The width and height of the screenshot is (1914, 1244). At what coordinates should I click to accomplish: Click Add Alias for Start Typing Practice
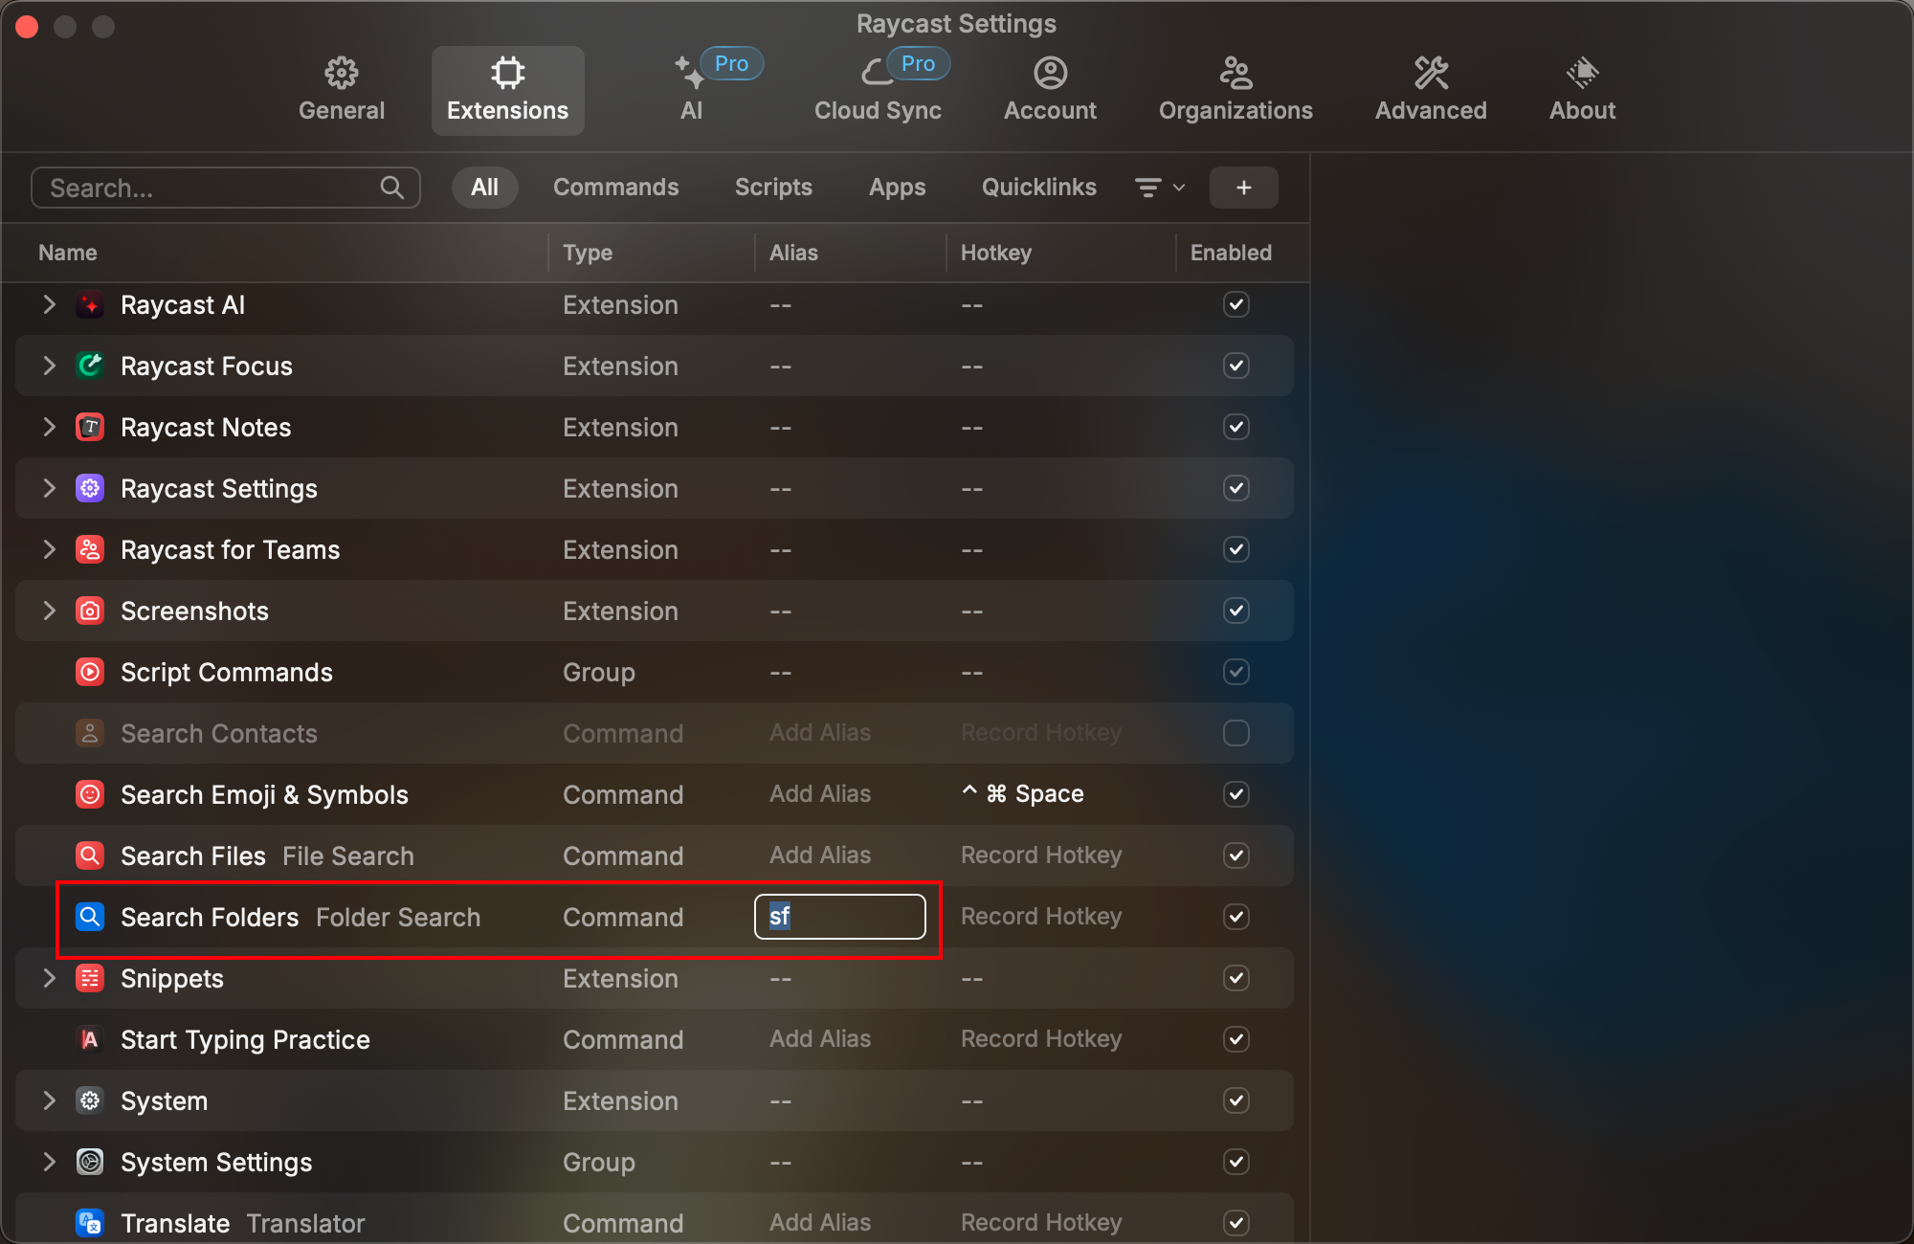[x=820, y=1039]
